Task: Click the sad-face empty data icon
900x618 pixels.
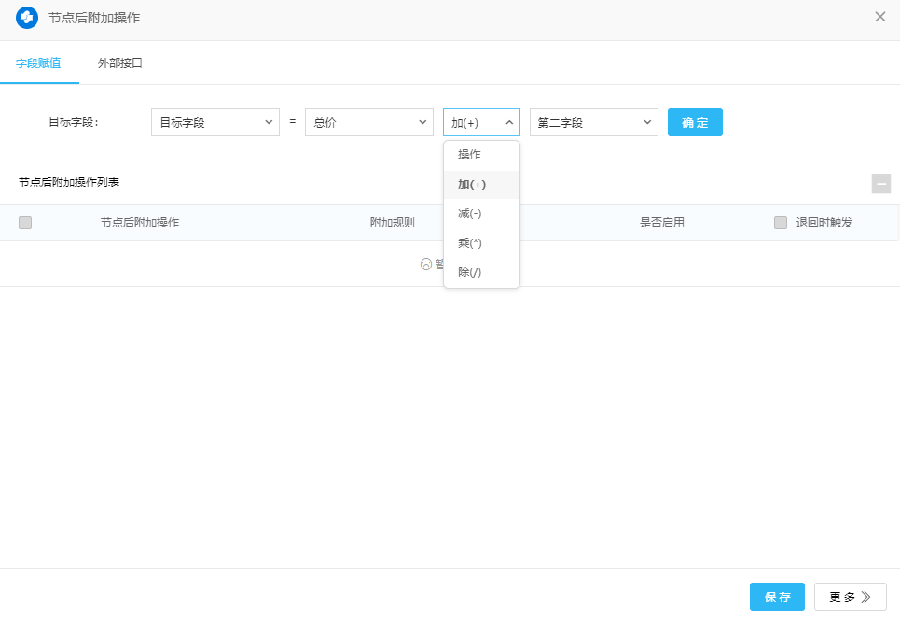Action: pos(426,265)
